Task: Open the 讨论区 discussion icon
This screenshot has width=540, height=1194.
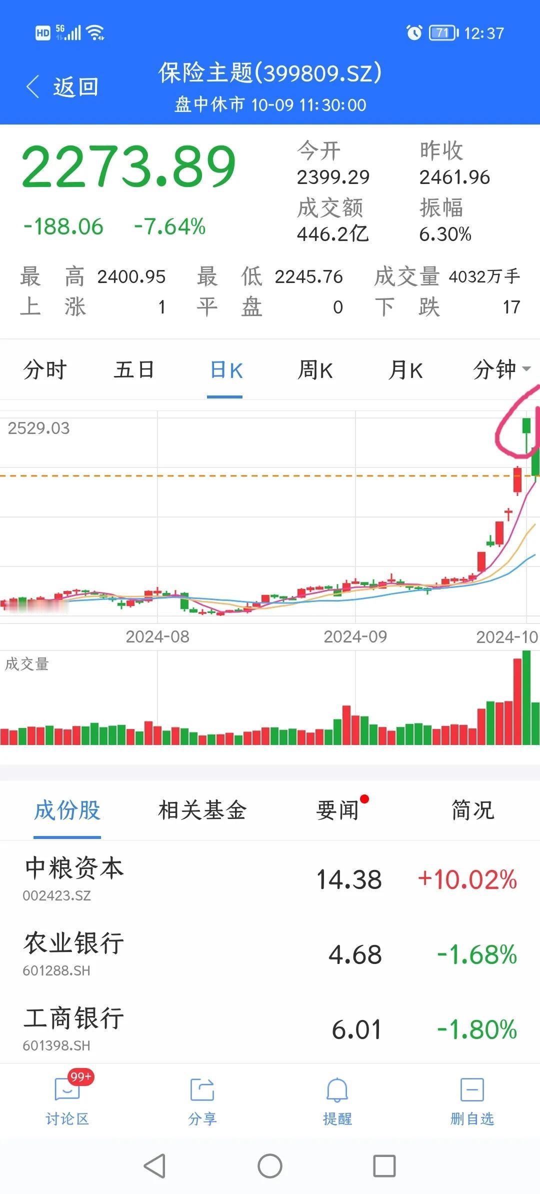Action: coord(67,1089)
